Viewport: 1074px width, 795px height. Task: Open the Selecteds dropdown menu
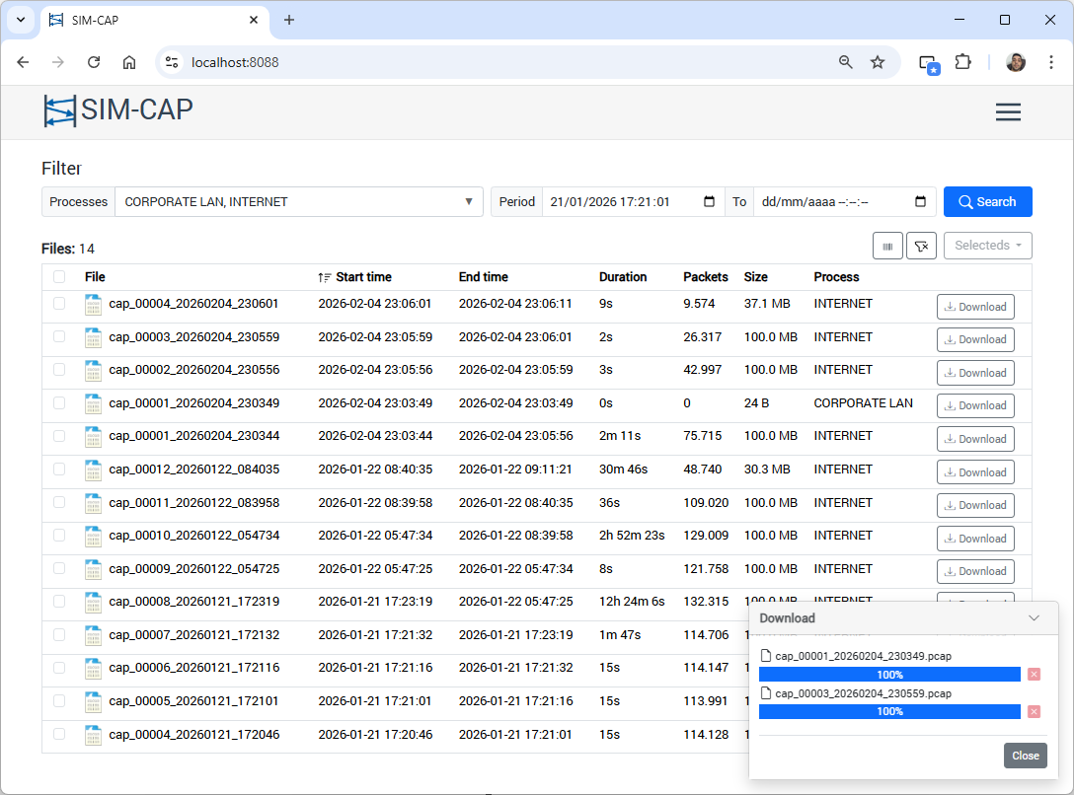(x=987, y=246)
